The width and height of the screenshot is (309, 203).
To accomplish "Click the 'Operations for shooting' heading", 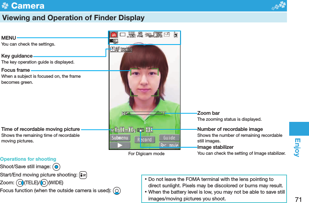I will pos(28,159).
